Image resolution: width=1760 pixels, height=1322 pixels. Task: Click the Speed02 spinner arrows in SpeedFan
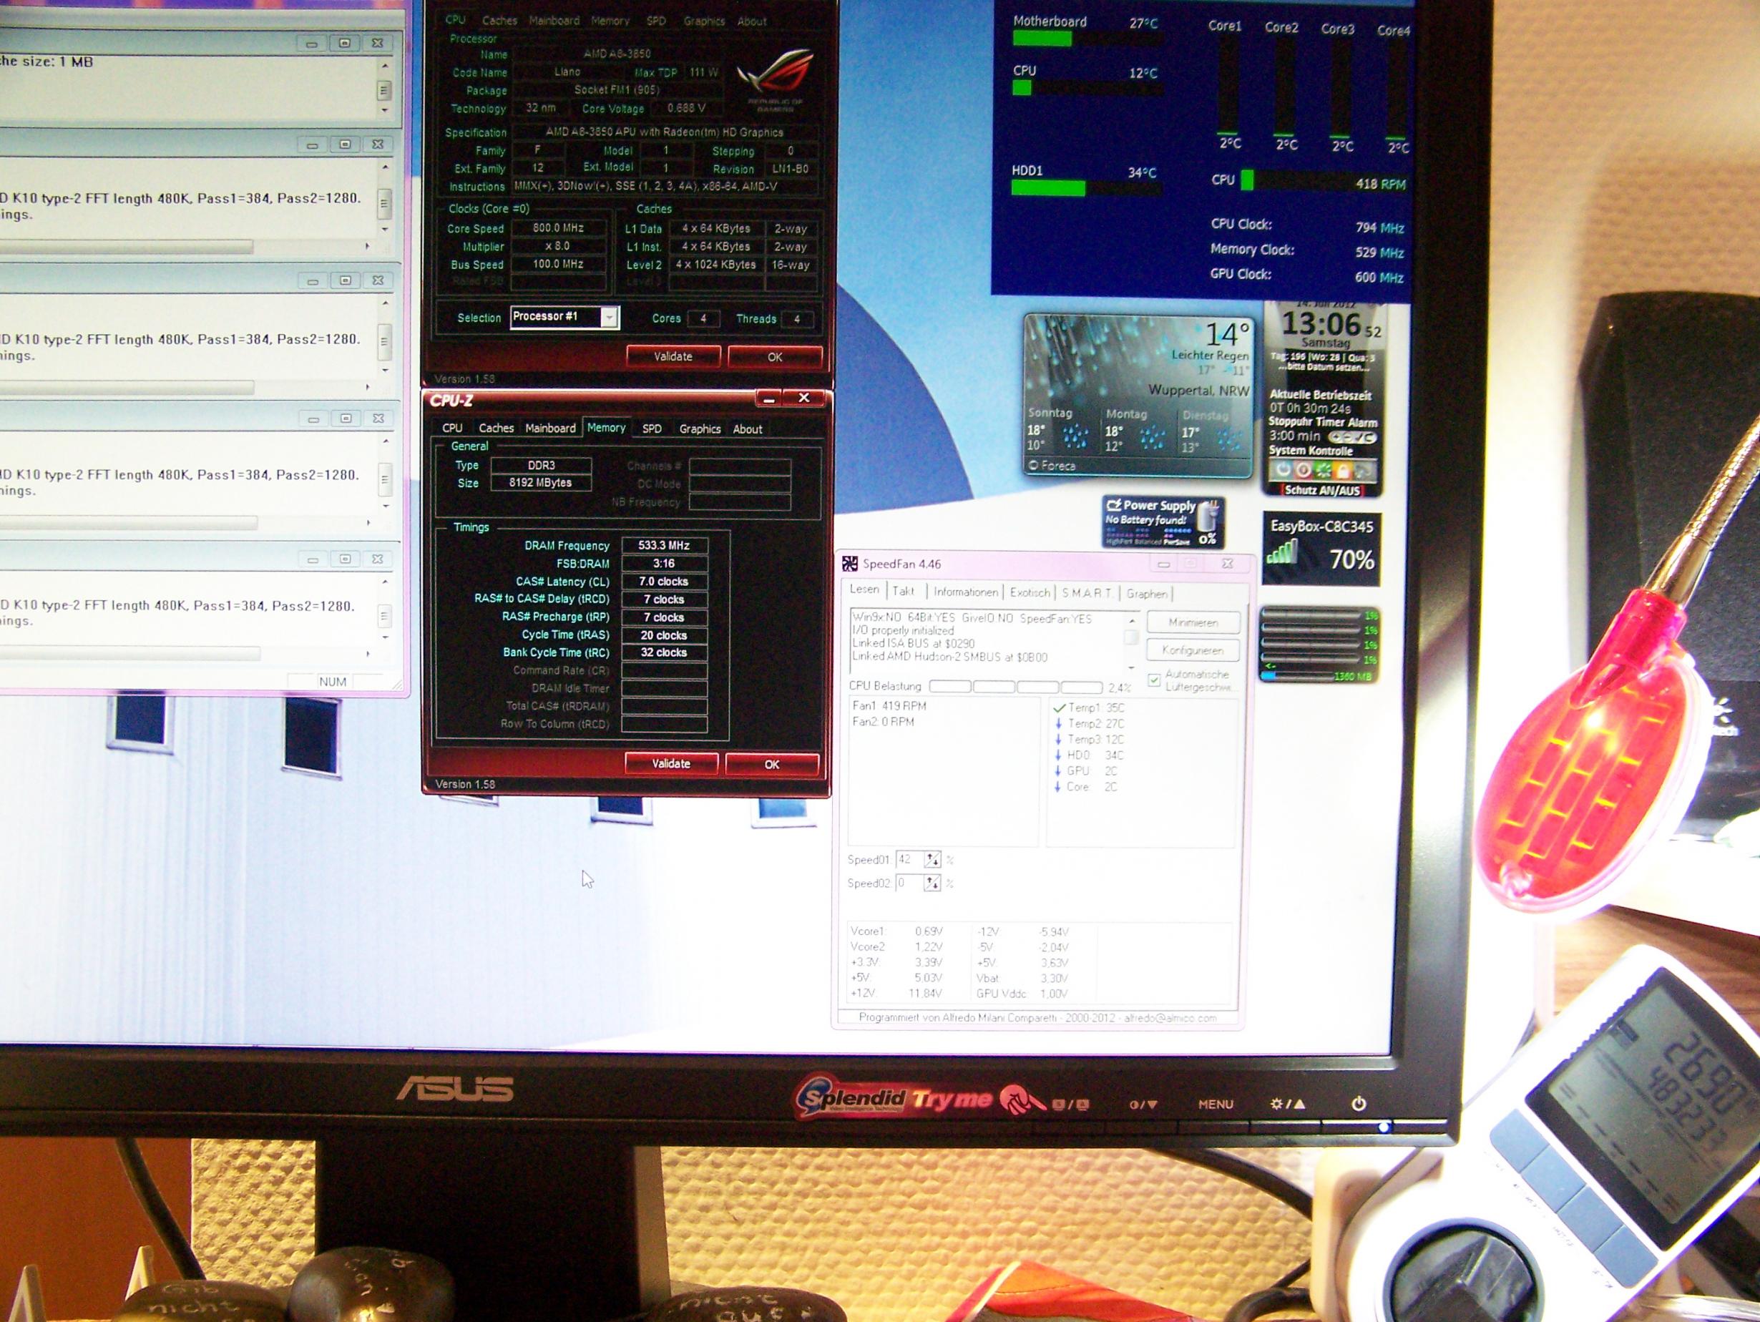932,883
